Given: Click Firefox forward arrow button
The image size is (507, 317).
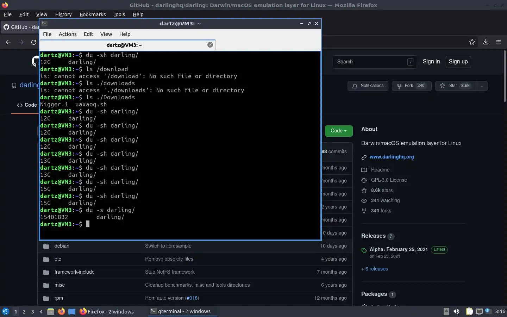Looking at the screenshot, I should coord(21,42).
